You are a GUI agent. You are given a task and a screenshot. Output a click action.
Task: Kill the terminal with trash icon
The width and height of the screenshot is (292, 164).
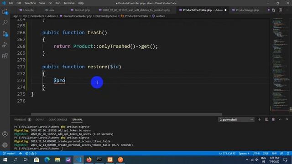click(273, 119)
